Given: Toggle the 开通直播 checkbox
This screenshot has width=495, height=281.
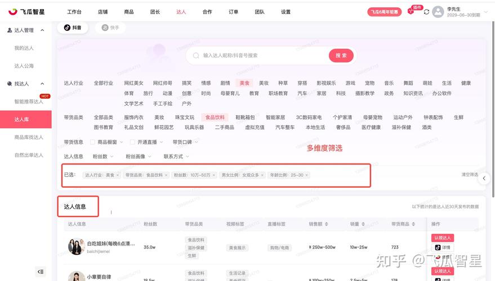Looking at the screenshot, I should pyautogui.click(x=132, y=142).
